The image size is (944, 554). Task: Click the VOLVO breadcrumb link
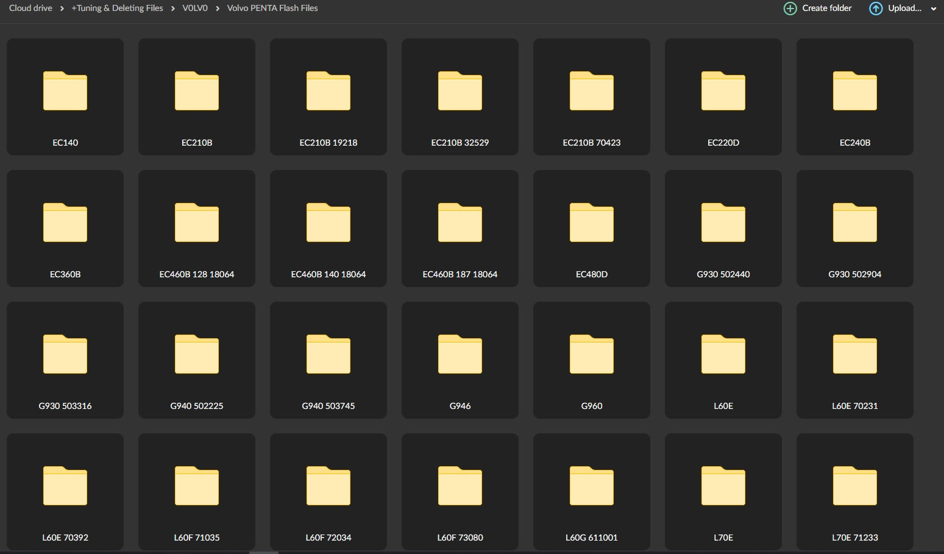click(x=195, y=9)
